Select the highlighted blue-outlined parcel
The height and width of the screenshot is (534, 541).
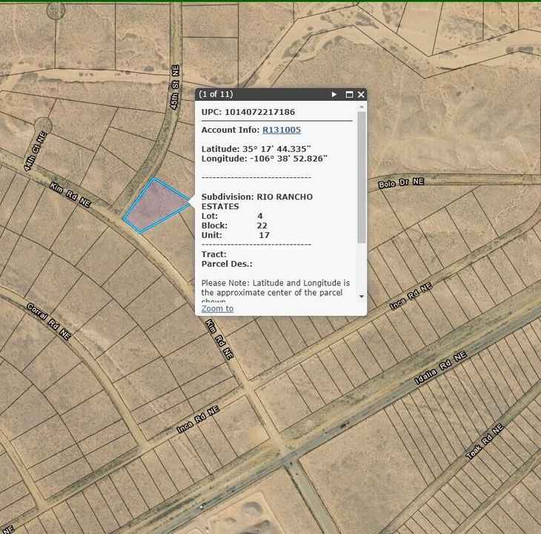pos(153,204)
